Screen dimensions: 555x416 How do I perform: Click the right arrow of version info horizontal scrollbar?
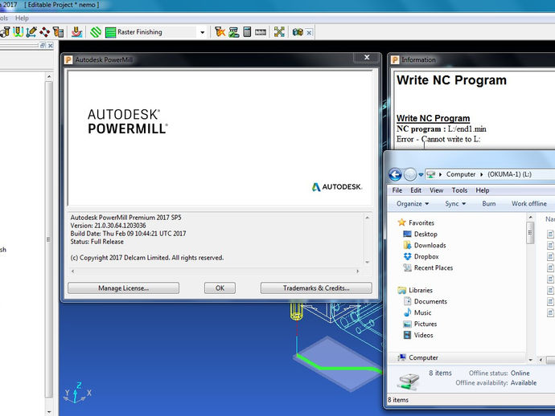357,271
